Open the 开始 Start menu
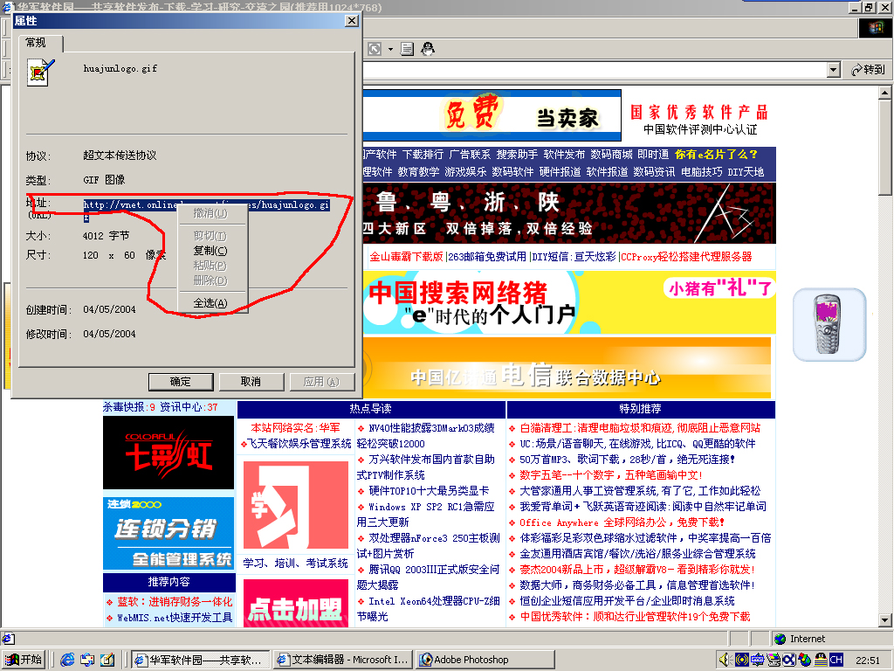 pyautogui.click(x=24, y=660)
